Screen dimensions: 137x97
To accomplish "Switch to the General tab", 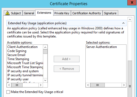I will coord(29,13).
